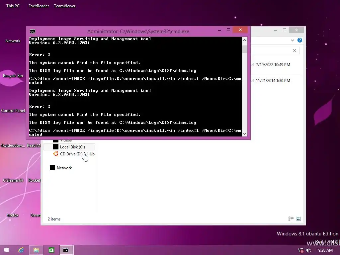The width and height of the screenshot is (340, 255).
Task: Show the 9:28 AM clock flyout
Action: click(325, 250)
